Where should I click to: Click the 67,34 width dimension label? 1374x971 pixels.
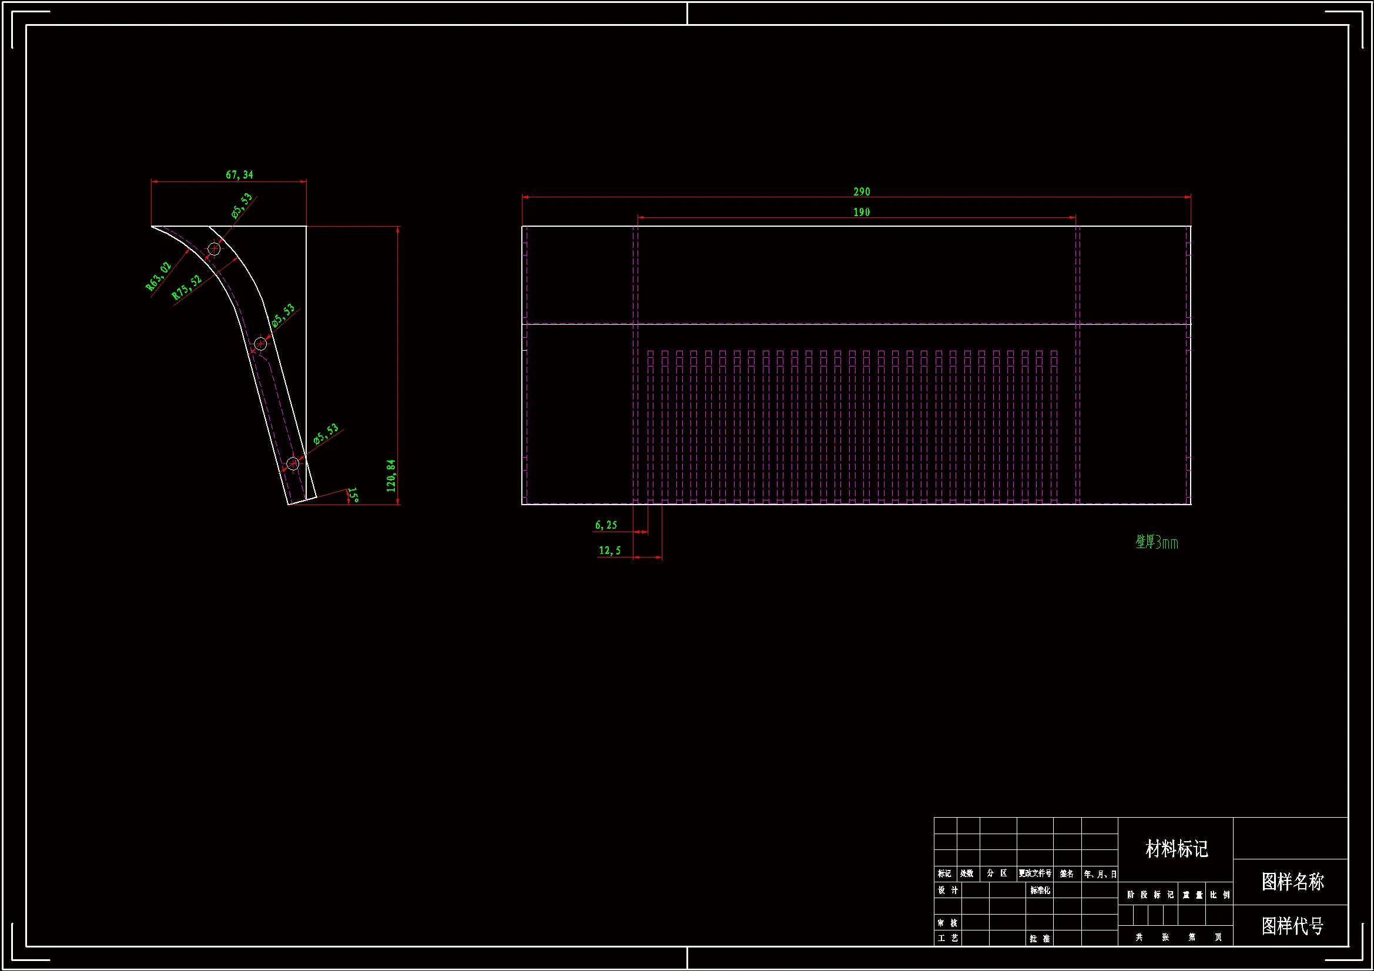[239, 174]
